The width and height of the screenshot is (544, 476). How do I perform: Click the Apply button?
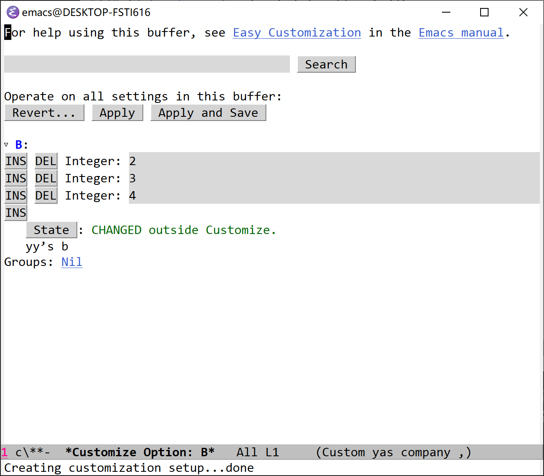117,113
